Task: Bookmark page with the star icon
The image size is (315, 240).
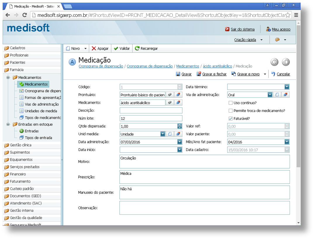Action: [x=288, y=15]
